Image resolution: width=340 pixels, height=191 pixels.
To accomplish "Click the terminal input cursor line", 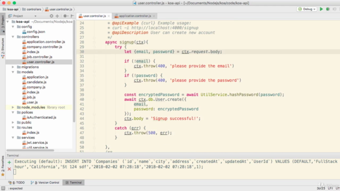I will 14,172.
